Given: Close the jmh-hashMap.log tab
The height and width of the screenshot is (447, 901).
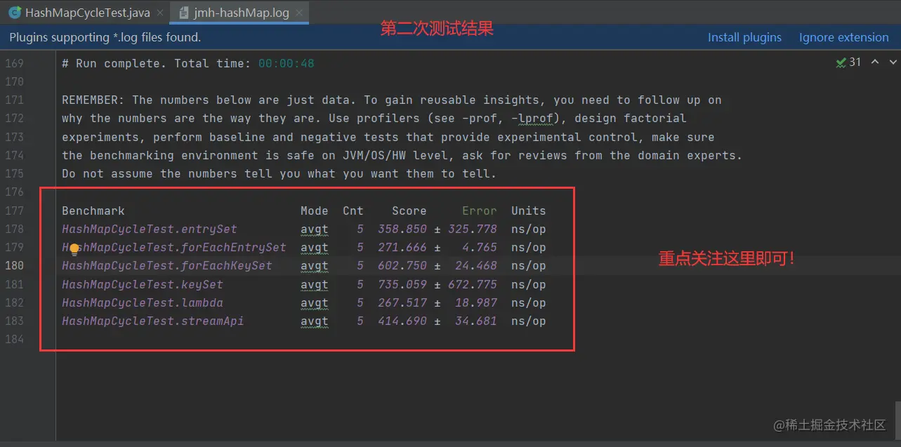Looking at the screenshot, I should coord(299,13).
